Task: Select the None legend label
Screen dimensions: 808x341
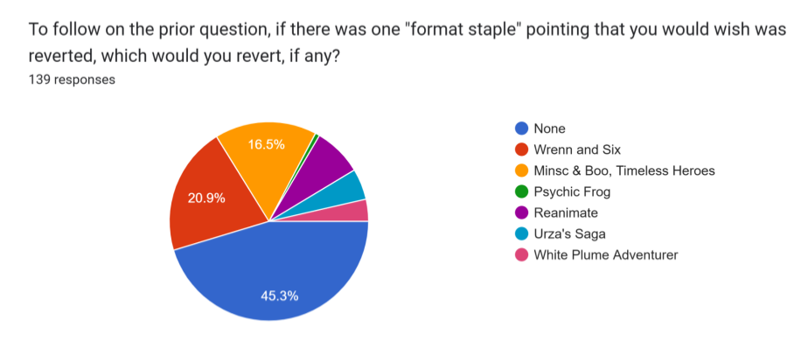Action: click(549, 129)
